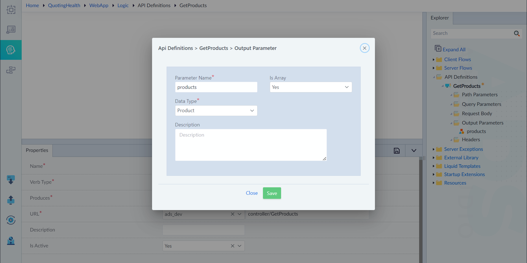Expand the External Library tree node
527x263 pixels.
(433, 158)
